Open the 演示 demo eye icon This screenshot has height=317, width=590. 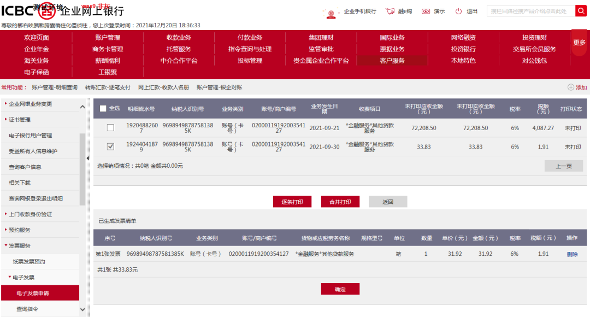tap(426, 10)
